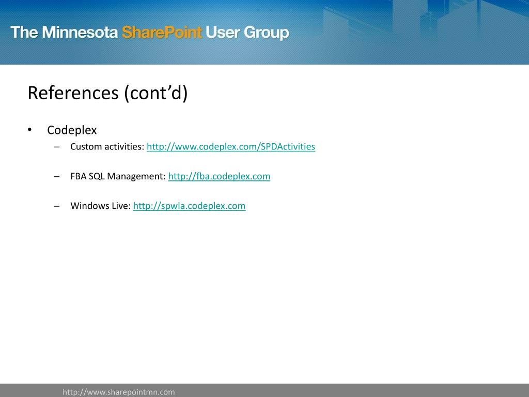Click the 'Windows Live:' label
The height and width of the screenshot is (397, 529).
point(101,206)
